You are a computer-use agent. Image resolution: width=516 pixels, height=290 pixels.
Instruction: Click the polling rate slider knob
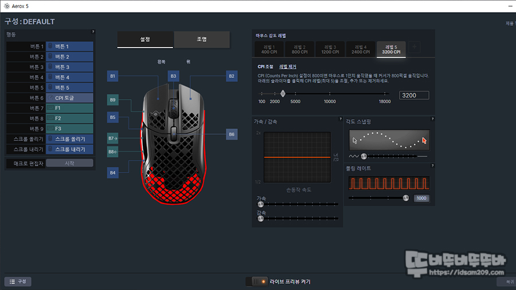click(406, 198)
